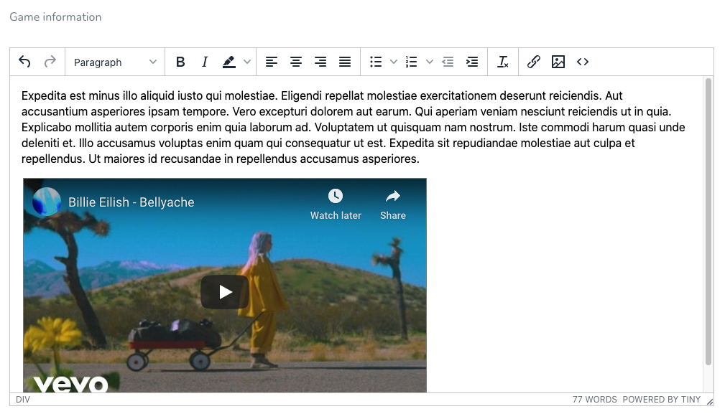
Task: Apply the text highlight color
Action: pyautogui.click(x=229, y=62)
